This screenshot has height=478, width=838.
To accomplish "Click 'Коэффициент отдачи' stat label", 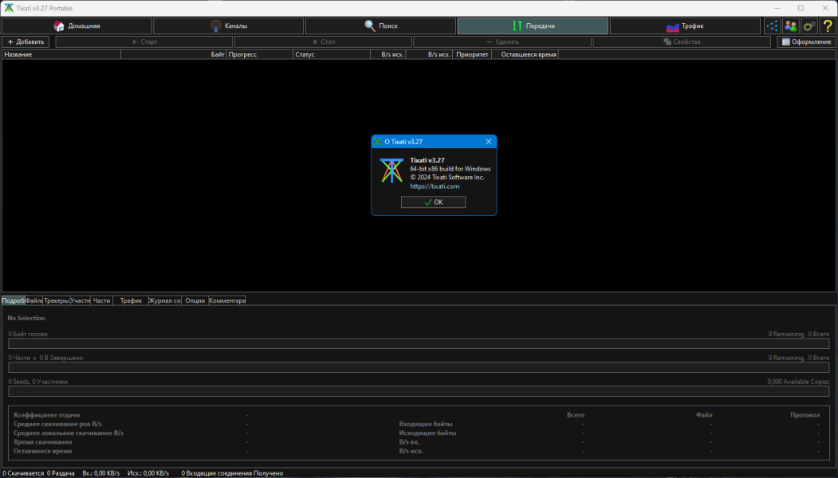I will [46, 415].
